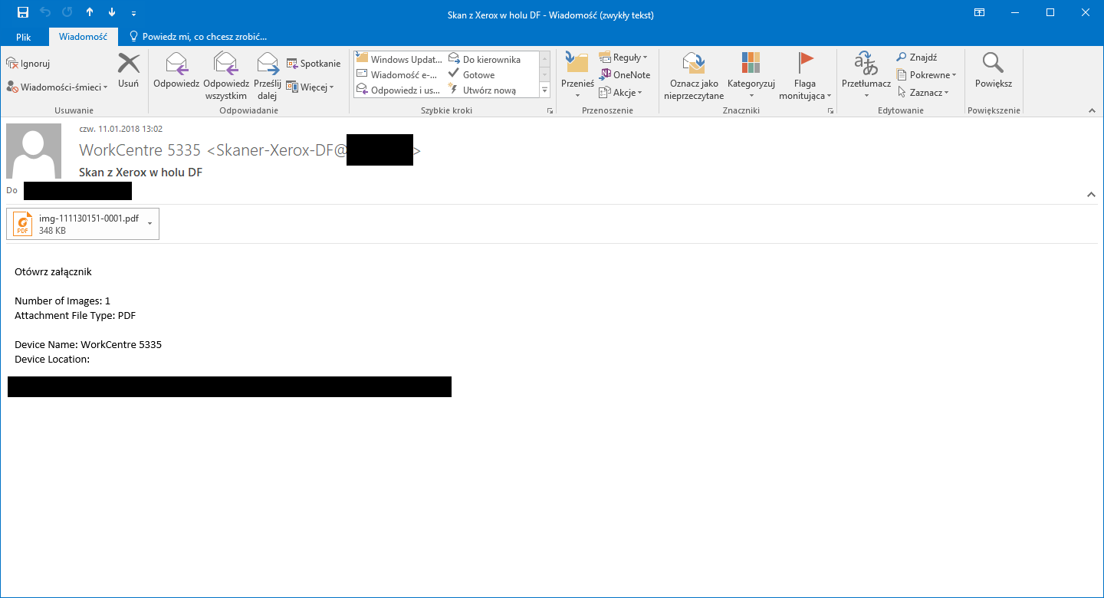Click Ignoruj to ignore the conversation

28,64
